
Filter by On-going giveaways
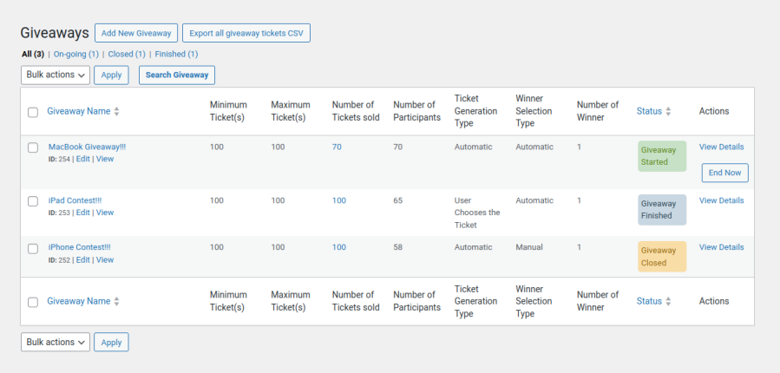[x=76, y=54]
